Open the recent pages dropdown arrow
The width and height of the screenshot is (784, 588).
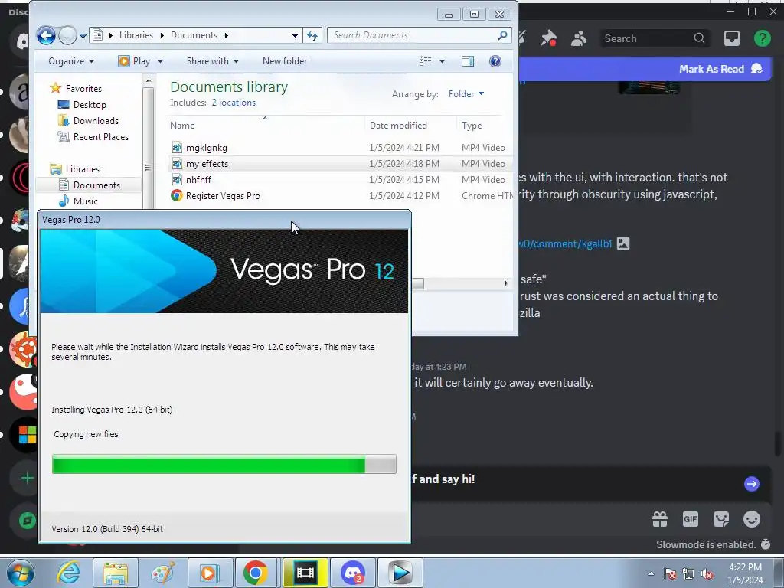(x=83, y=35)
